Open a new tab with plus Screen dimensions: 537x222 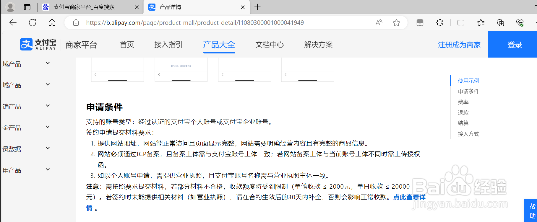257,7
